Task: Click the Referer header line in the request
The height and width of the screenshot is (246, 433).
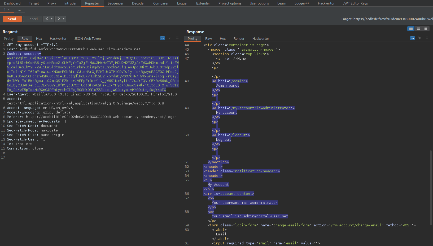Action: coord(92,117)
